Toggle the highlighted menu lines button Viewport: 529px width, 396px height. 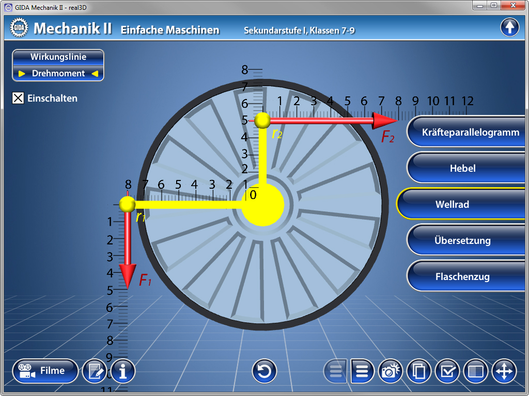(x=363, y=371)
